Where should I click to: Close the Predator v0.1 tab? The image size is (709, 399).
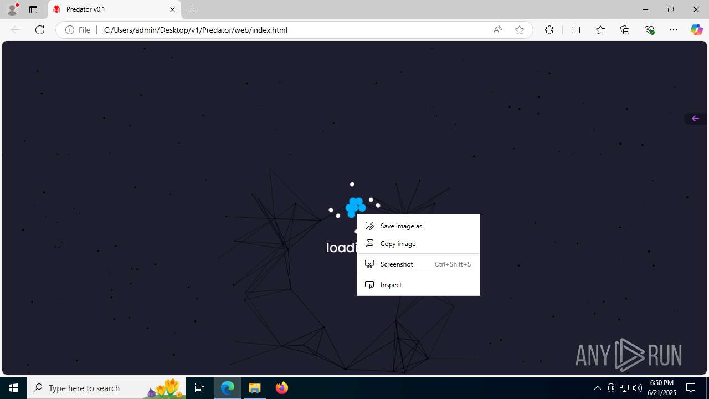coord(172,9)
